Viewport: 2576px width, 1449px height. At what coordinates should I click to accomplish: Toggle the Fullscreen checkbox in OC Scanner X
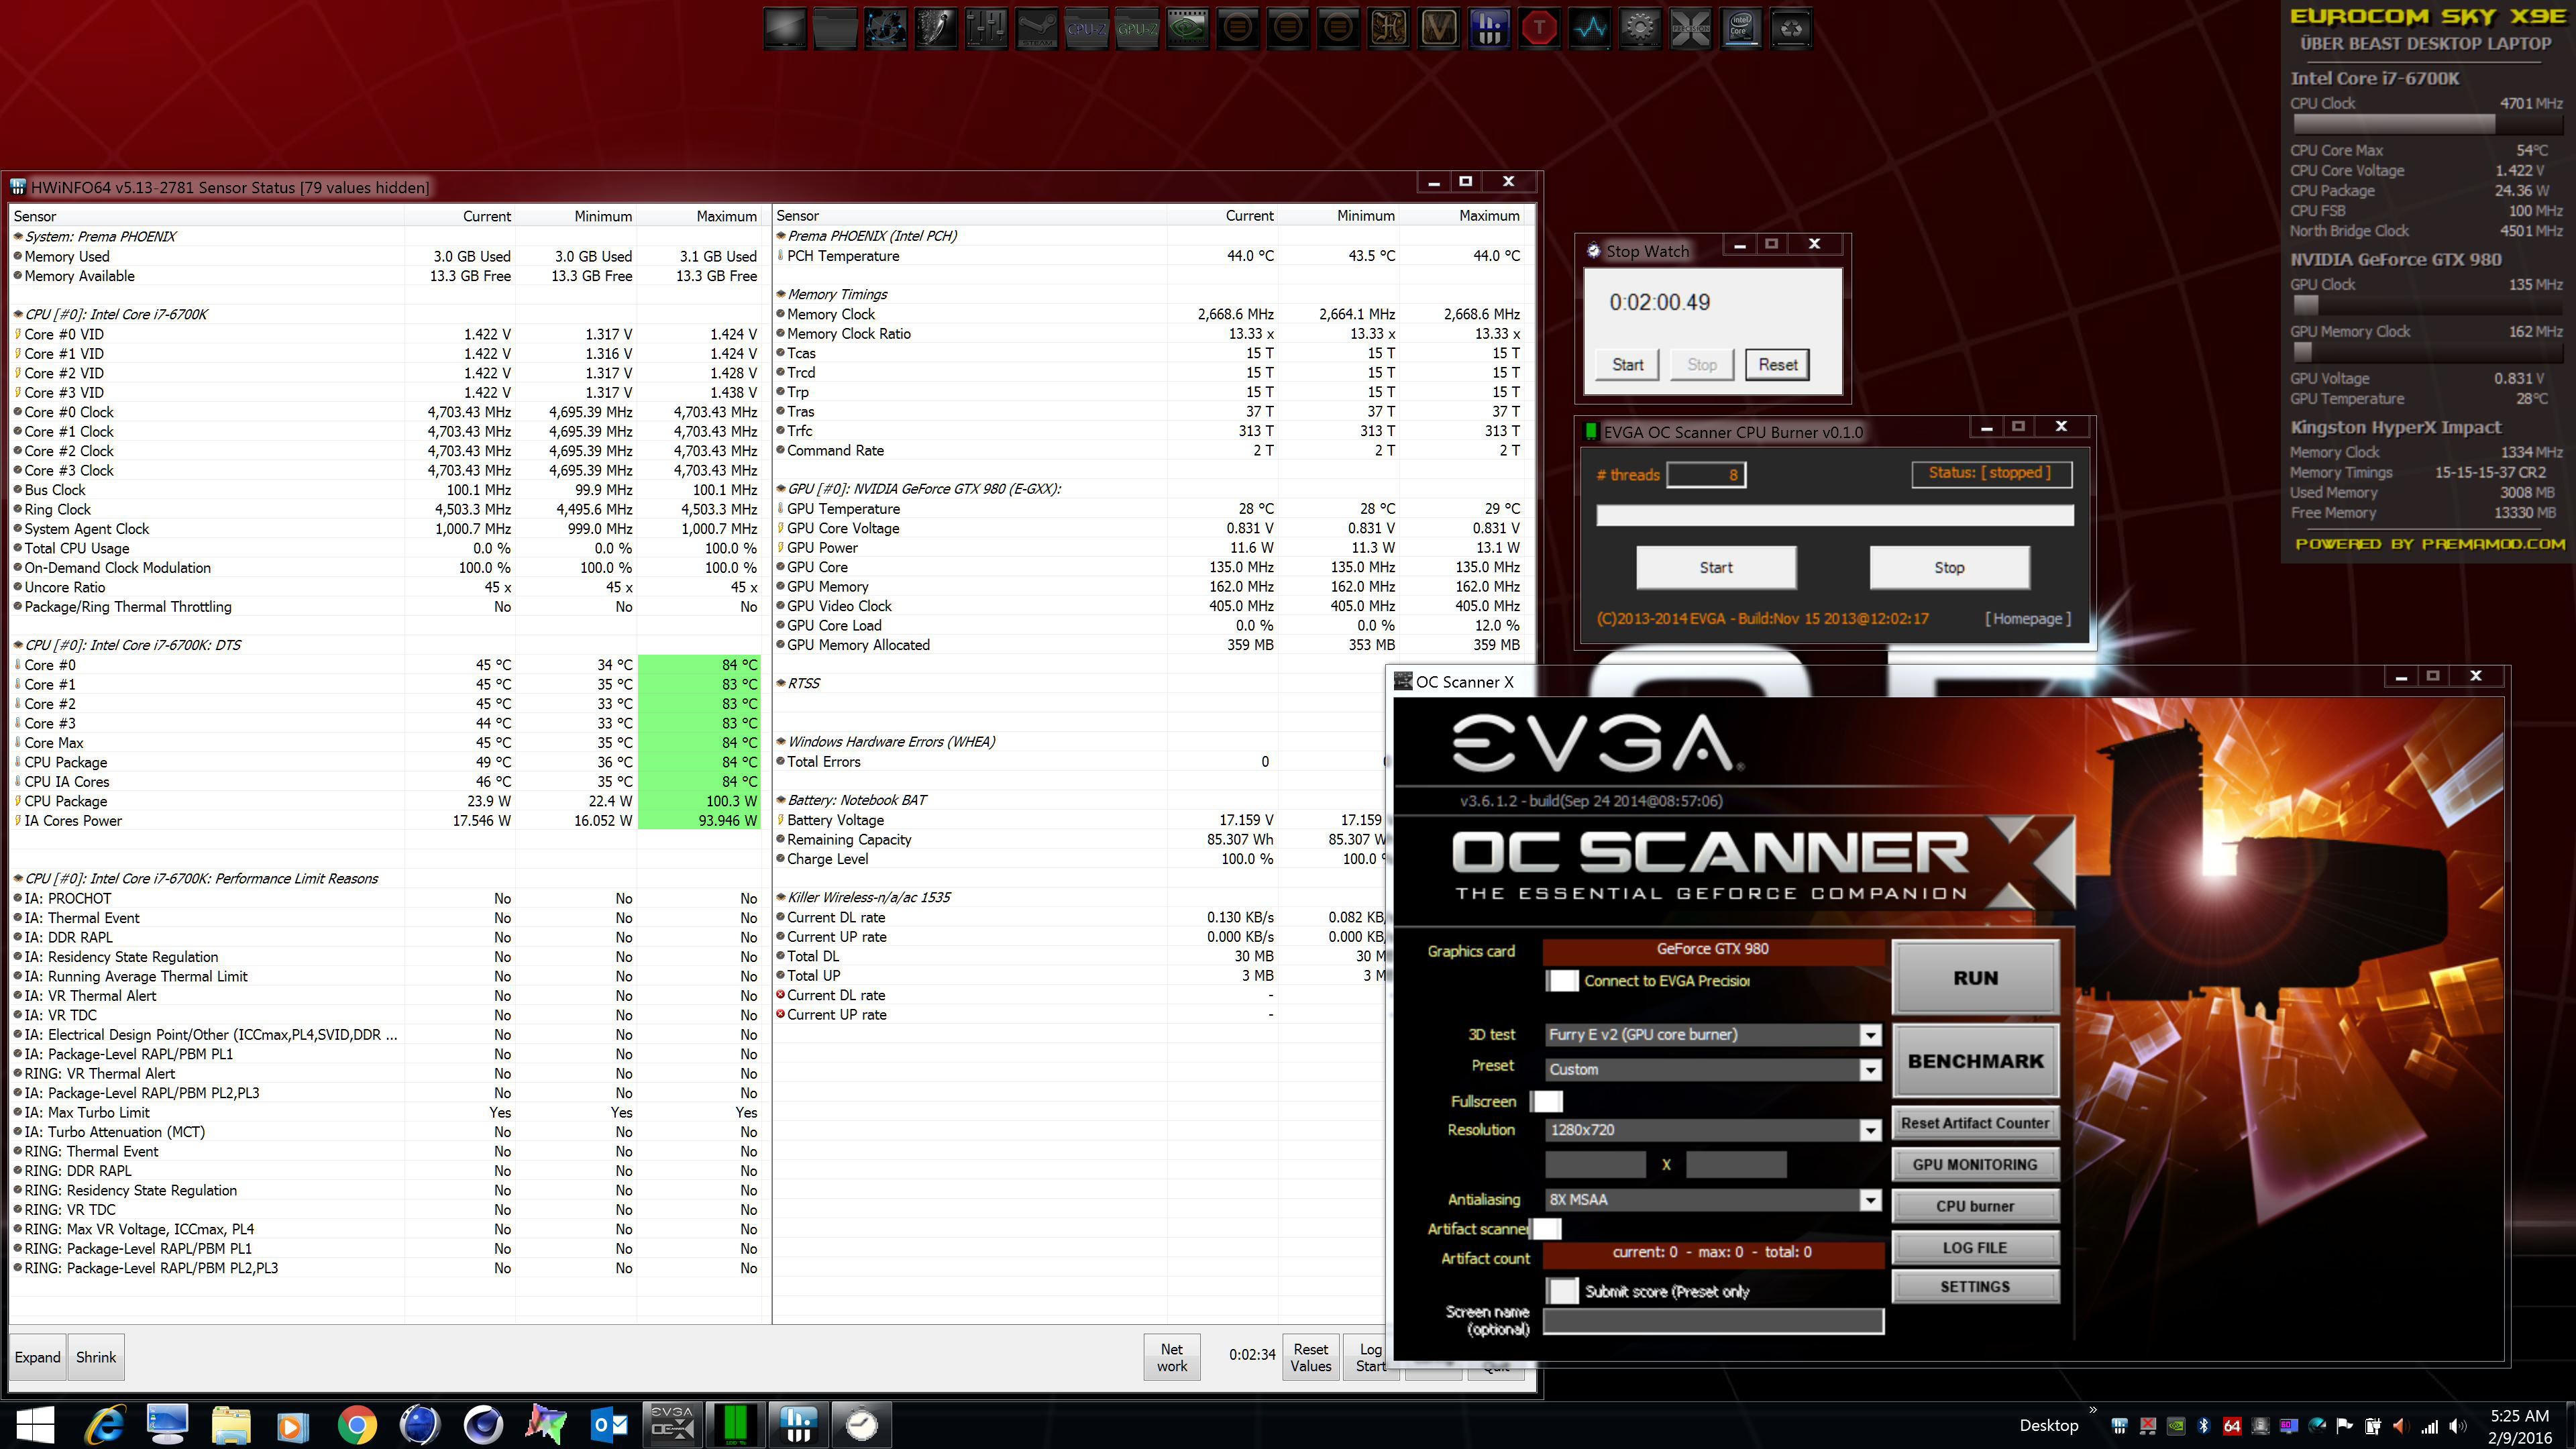click(1547, 1101)
